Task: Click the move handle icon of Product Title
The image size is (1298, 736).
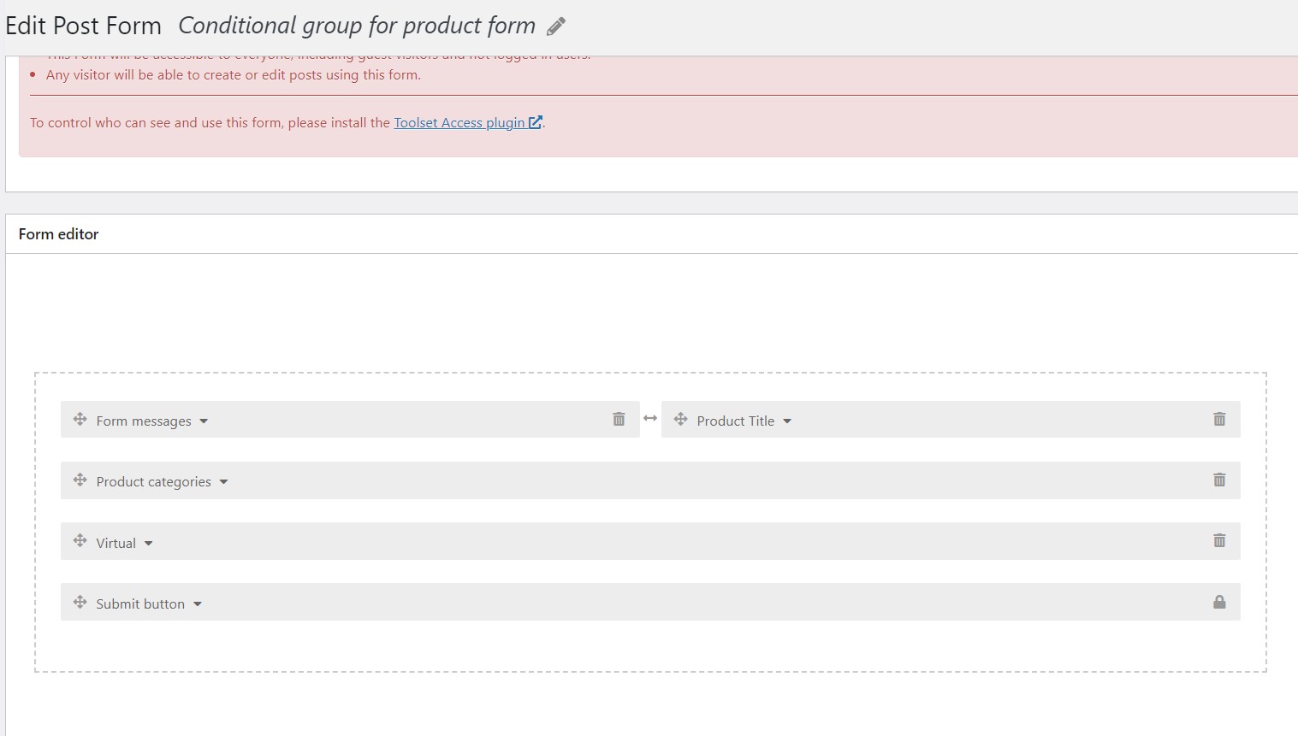Action: point(680,419)
